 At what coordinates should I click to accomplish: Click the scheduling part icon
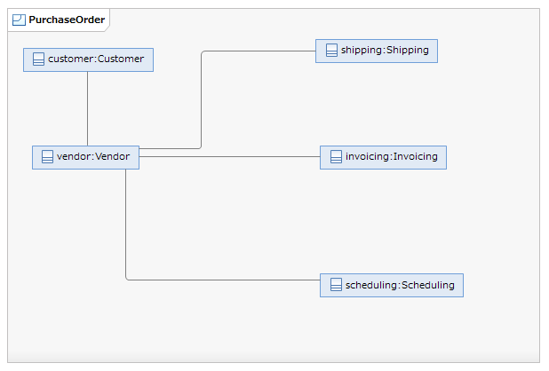tap(336, 285)
